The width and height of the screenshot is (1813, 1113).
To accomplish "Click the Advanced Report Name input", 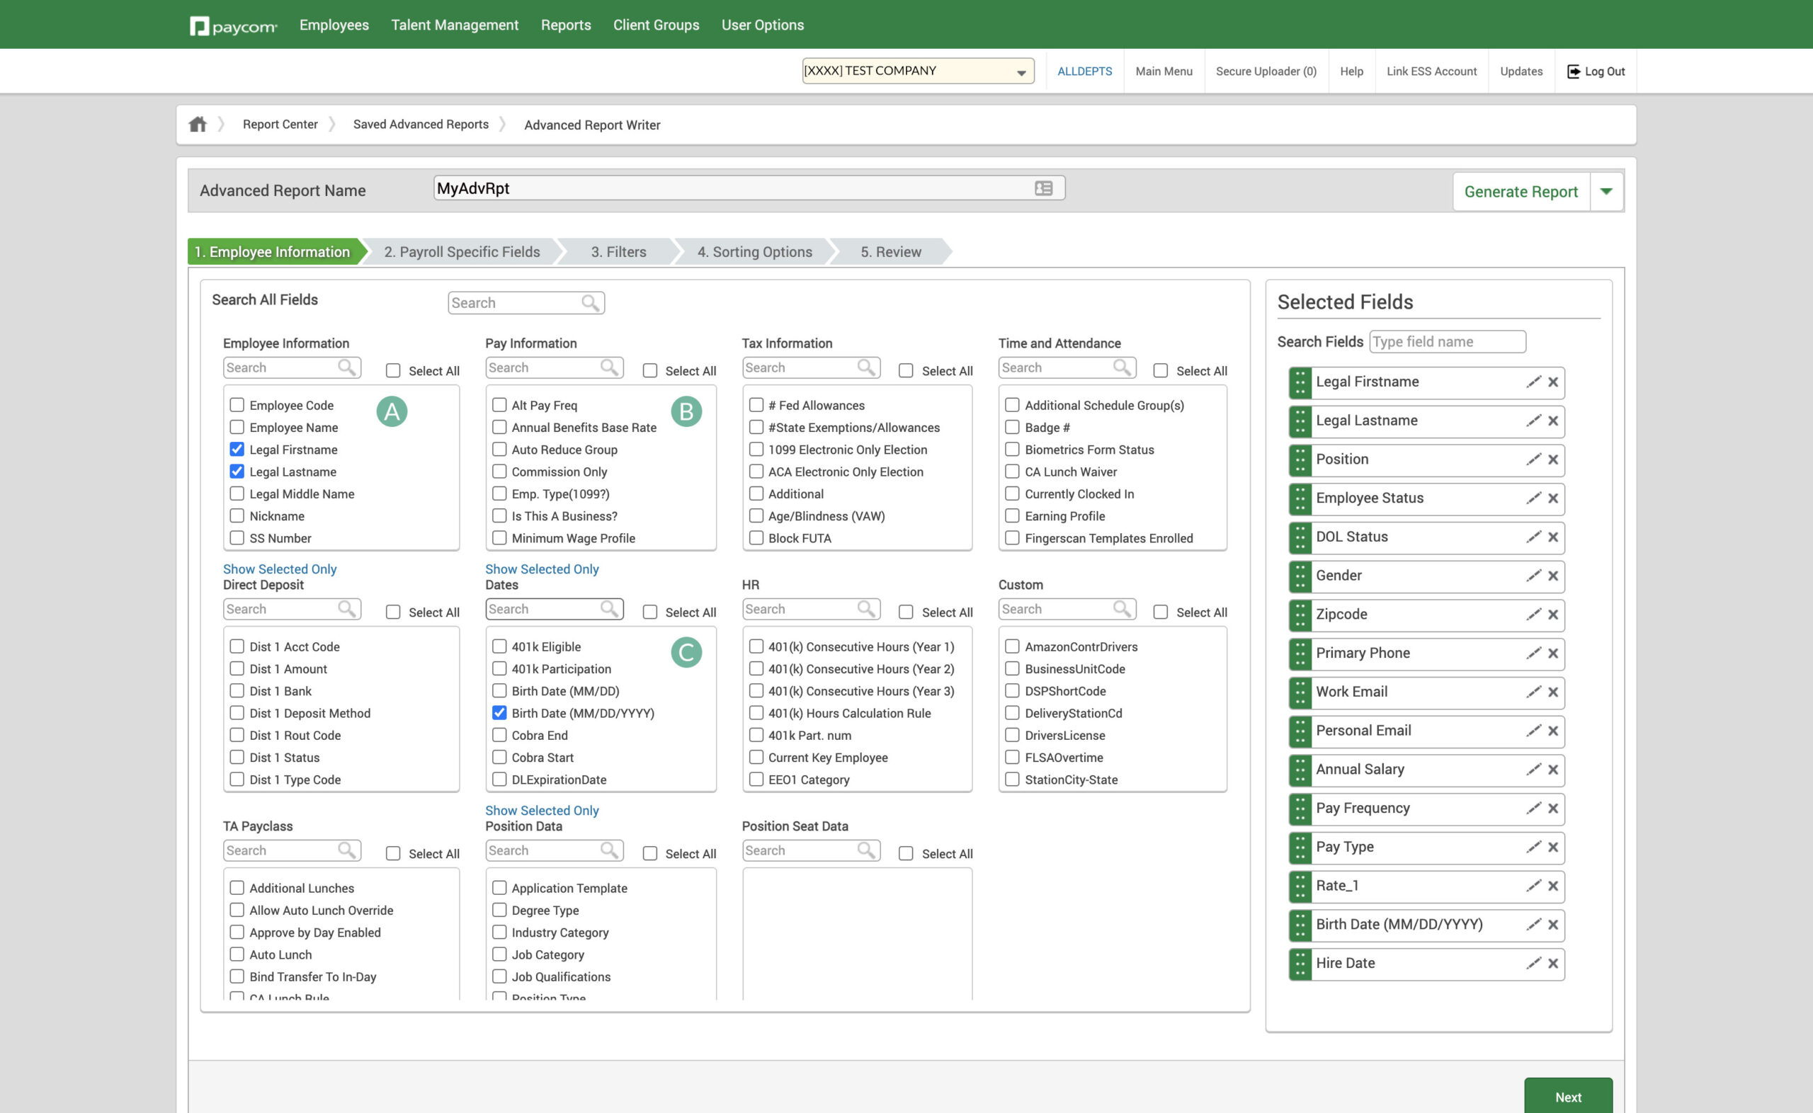I will pyautogui.click(x=749, y=188).
